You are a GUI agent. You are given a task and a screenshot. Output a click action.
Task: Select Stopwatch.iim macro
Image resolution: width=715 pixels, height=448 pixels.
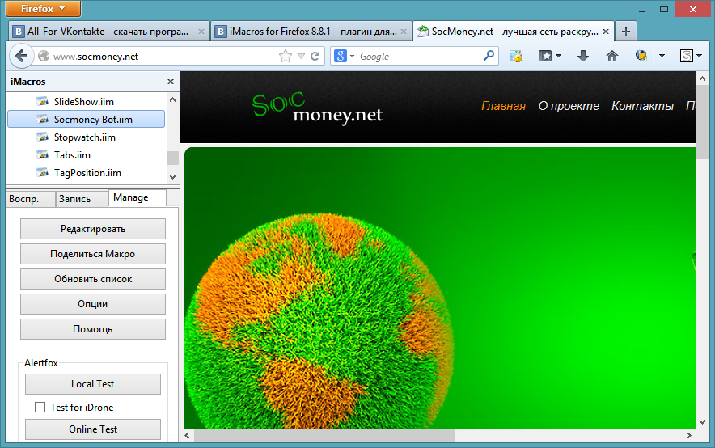pyautogui.click(x=87, y=137)
